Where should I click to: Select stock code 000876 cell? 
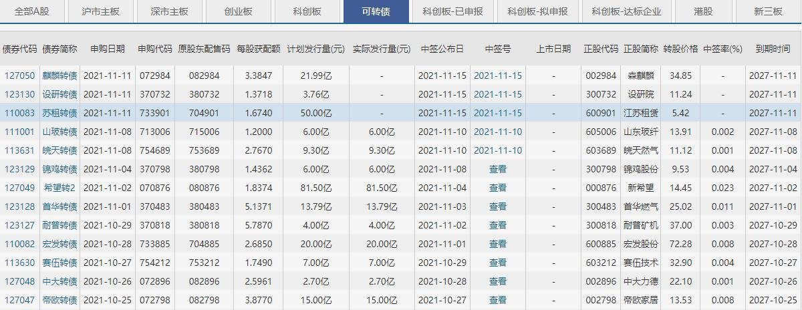tap(601, 188)
